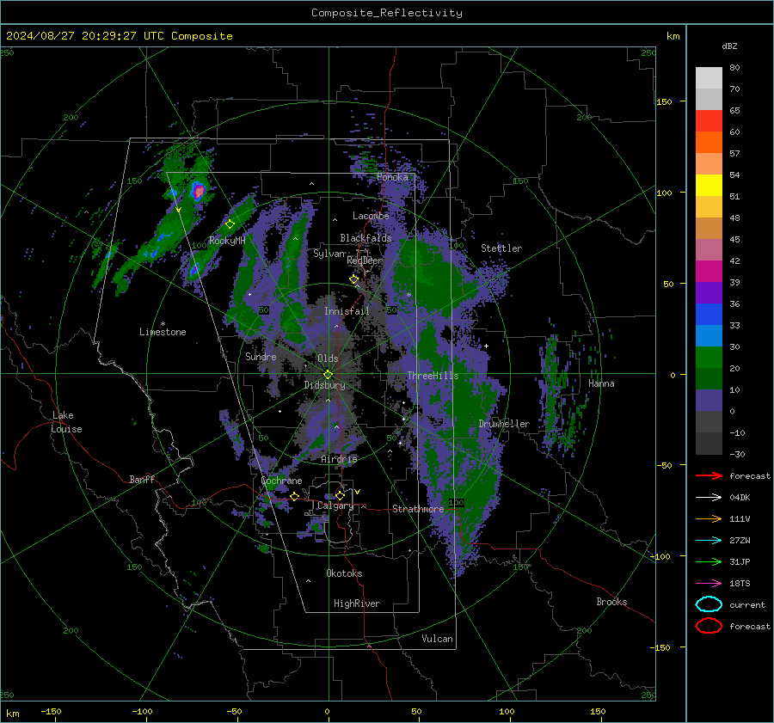Click the yellow diamond marker below RedDeer

coord(354,279)
